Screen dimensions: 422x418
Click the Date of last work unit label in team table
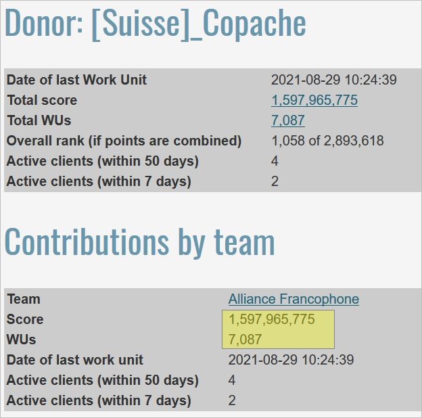75,360
